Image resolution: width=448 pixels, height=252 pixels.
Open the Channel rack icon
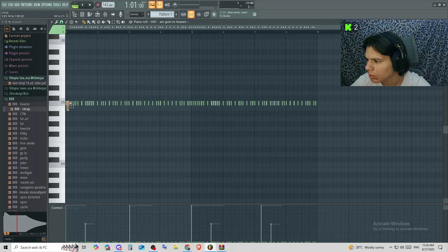pos(82,14)
